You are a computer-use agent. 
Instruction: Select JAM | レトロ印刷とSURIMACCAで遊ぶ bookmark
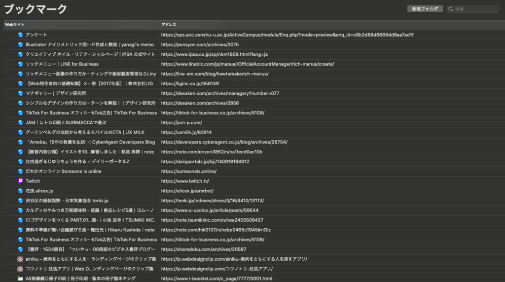[x=66, y=123]
